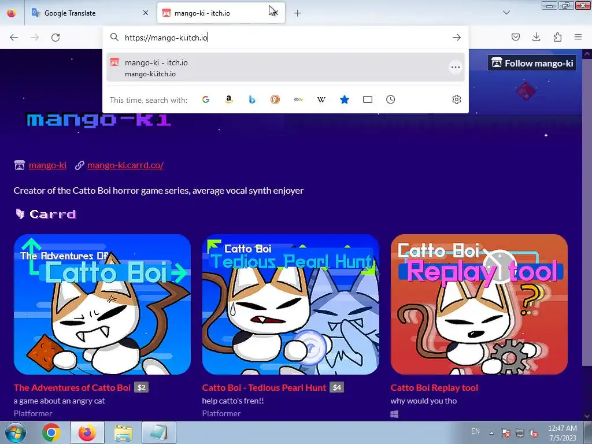Viewport: 592px width, 444px height.
Task: Open File Explorer from the taskbar
Action: coord(123,432)
